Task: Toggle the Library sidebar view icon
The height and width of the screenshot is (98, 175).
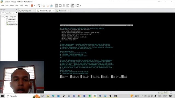Action: click(x=57, y=5)
